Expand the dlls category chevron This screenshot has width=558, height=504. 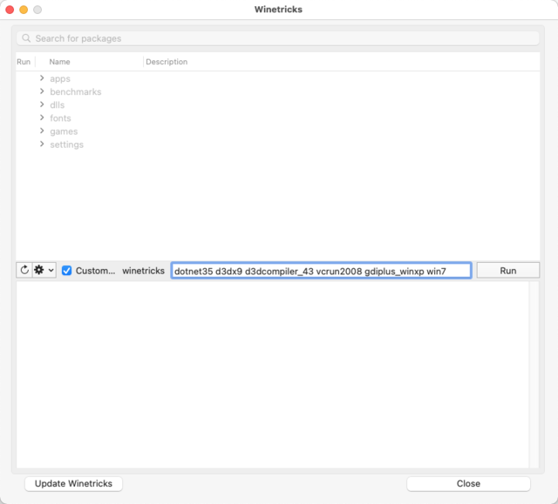tap(42, 104)
